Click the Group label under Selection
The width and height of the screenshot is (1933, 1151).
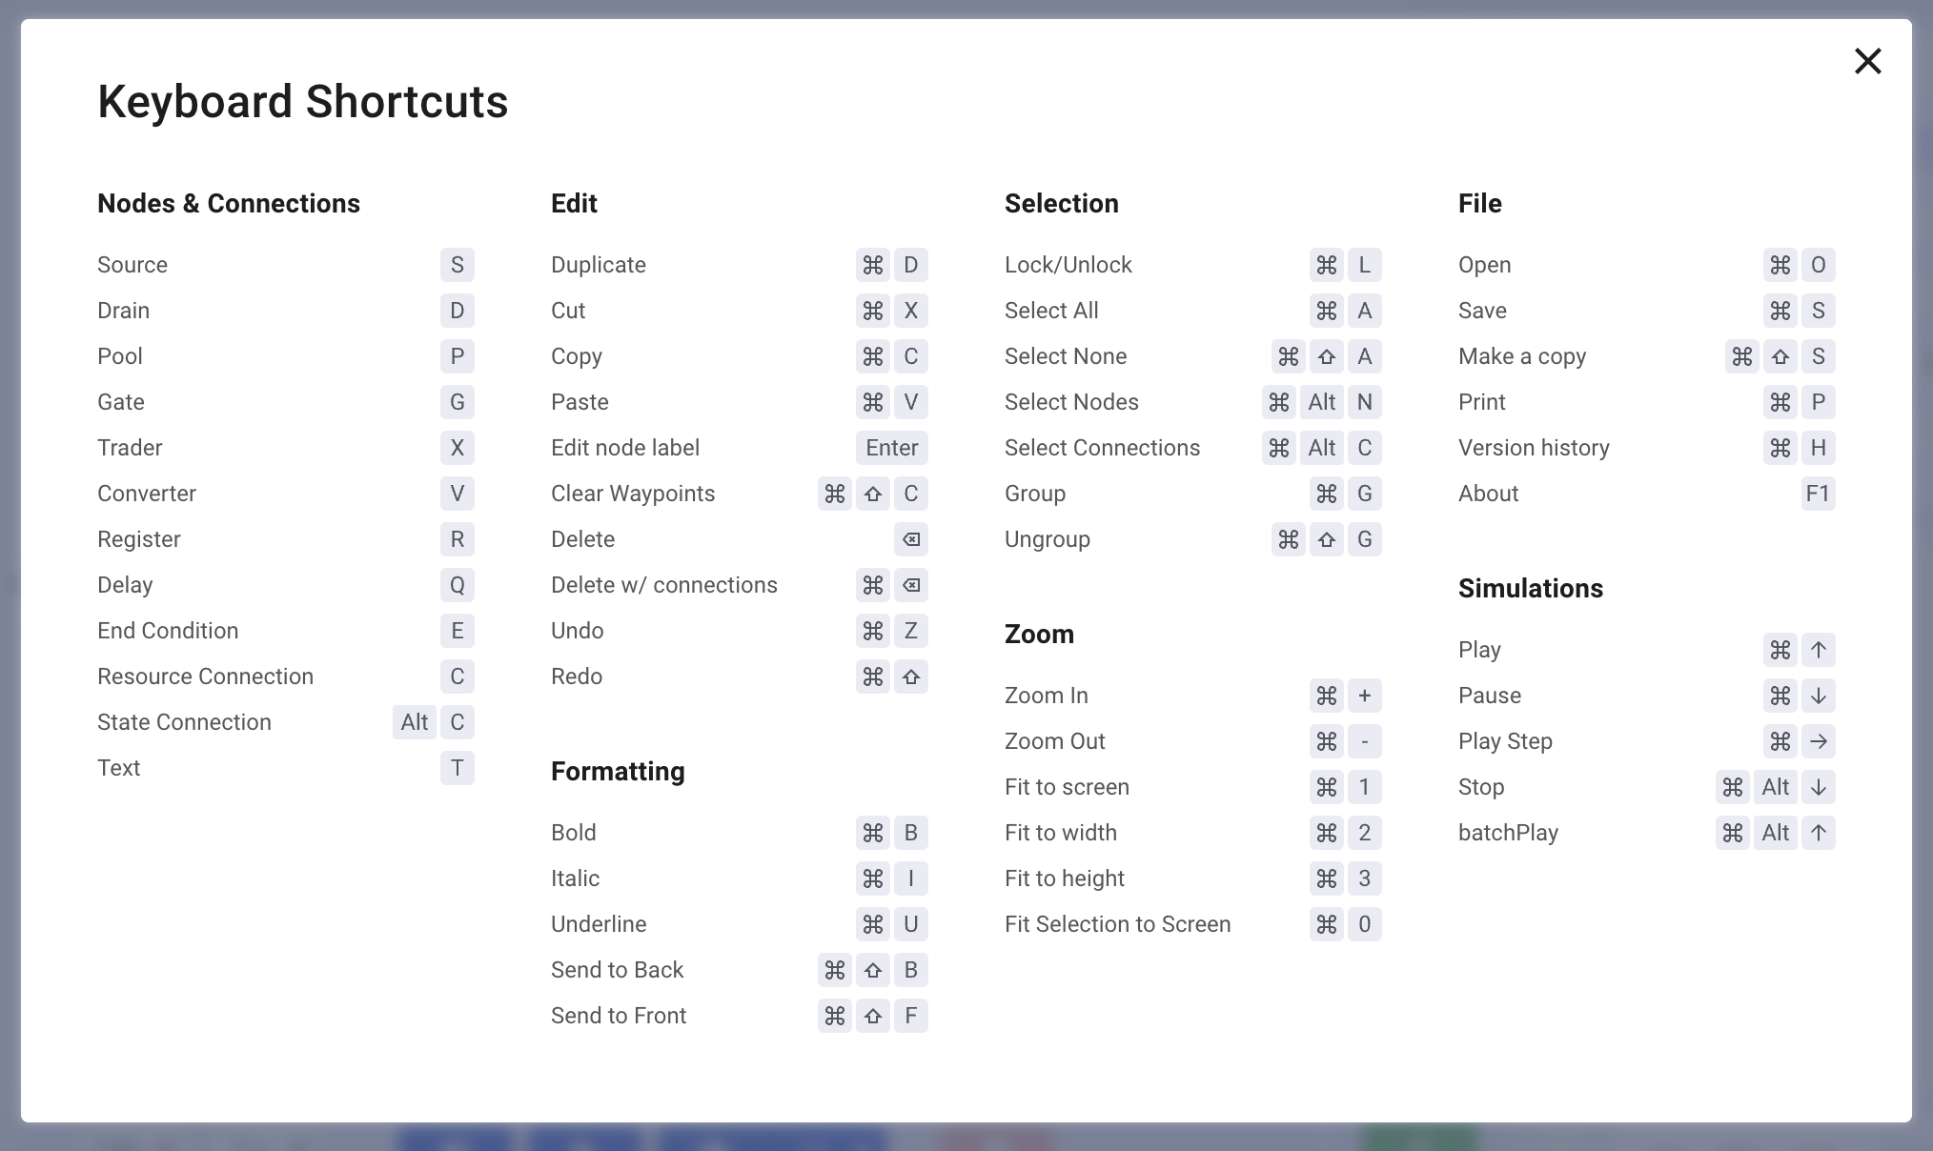pyautogui.click(x=1035, y=494)
